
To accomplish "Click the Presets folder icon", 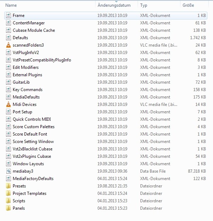I will pyautogui.click(x=8, y=186).
